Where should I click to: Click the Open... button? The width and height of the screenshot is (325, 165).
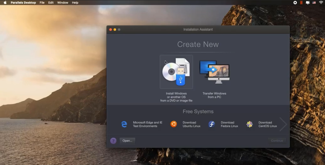(127, 141)
